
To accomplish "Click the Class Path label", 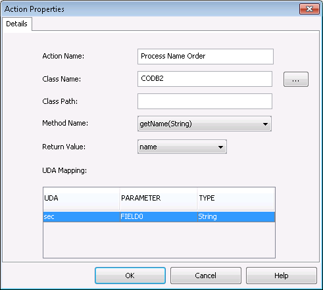I will [60, 101].
